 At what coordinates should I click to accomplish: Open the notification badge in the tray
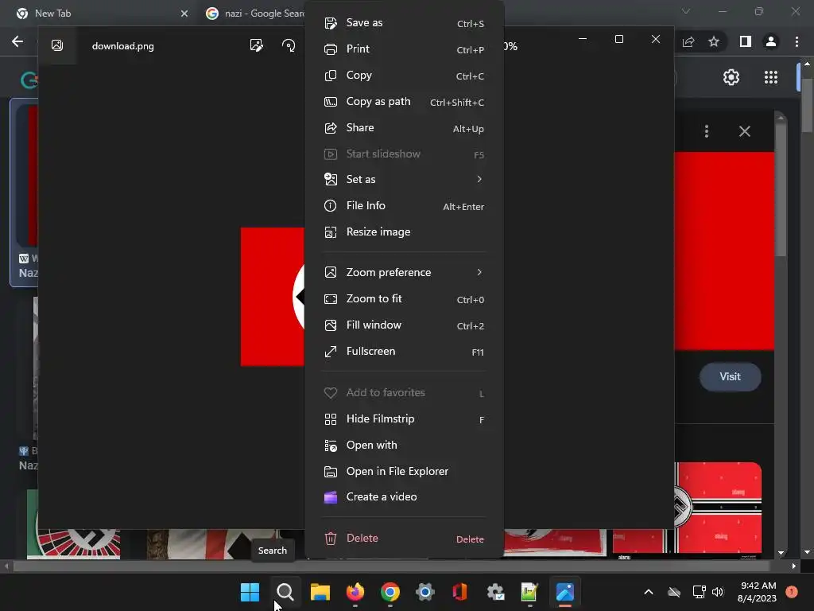click(792, 592)
